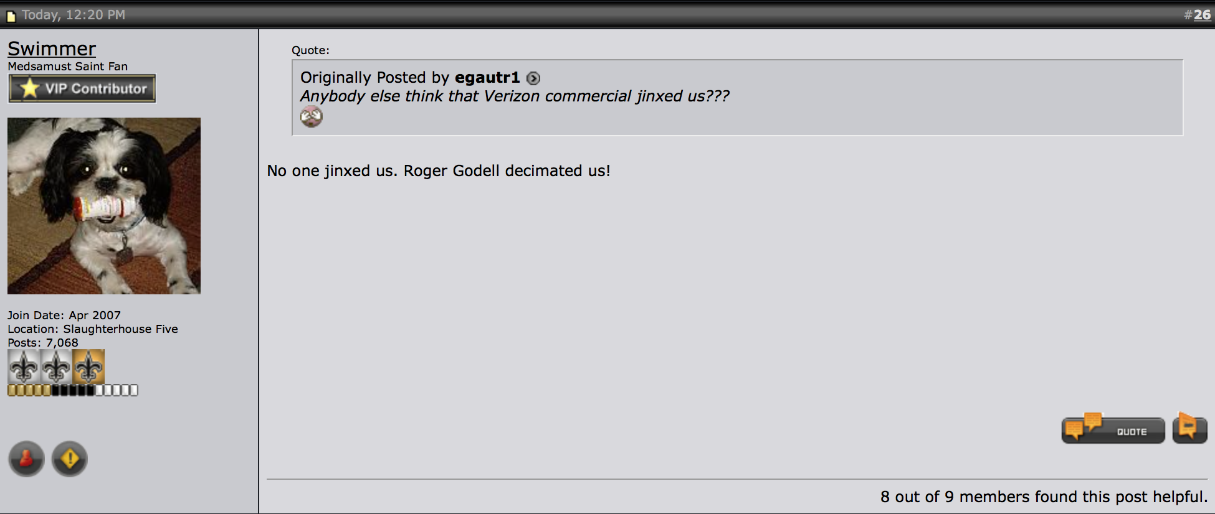This screenshot has height=514, width=1215.
Task: Open post number 26 permalink
Action: tap(1202, 15)
